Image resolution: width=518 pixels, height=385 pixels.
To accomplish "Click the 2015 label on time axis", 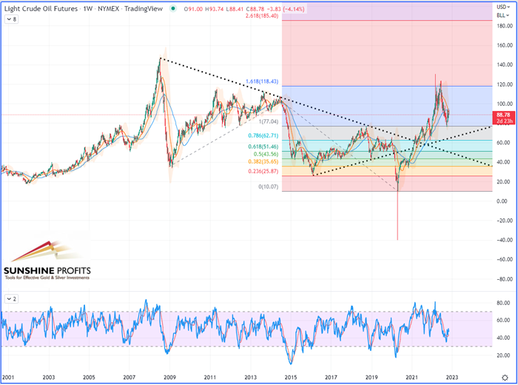I will 291,378.
